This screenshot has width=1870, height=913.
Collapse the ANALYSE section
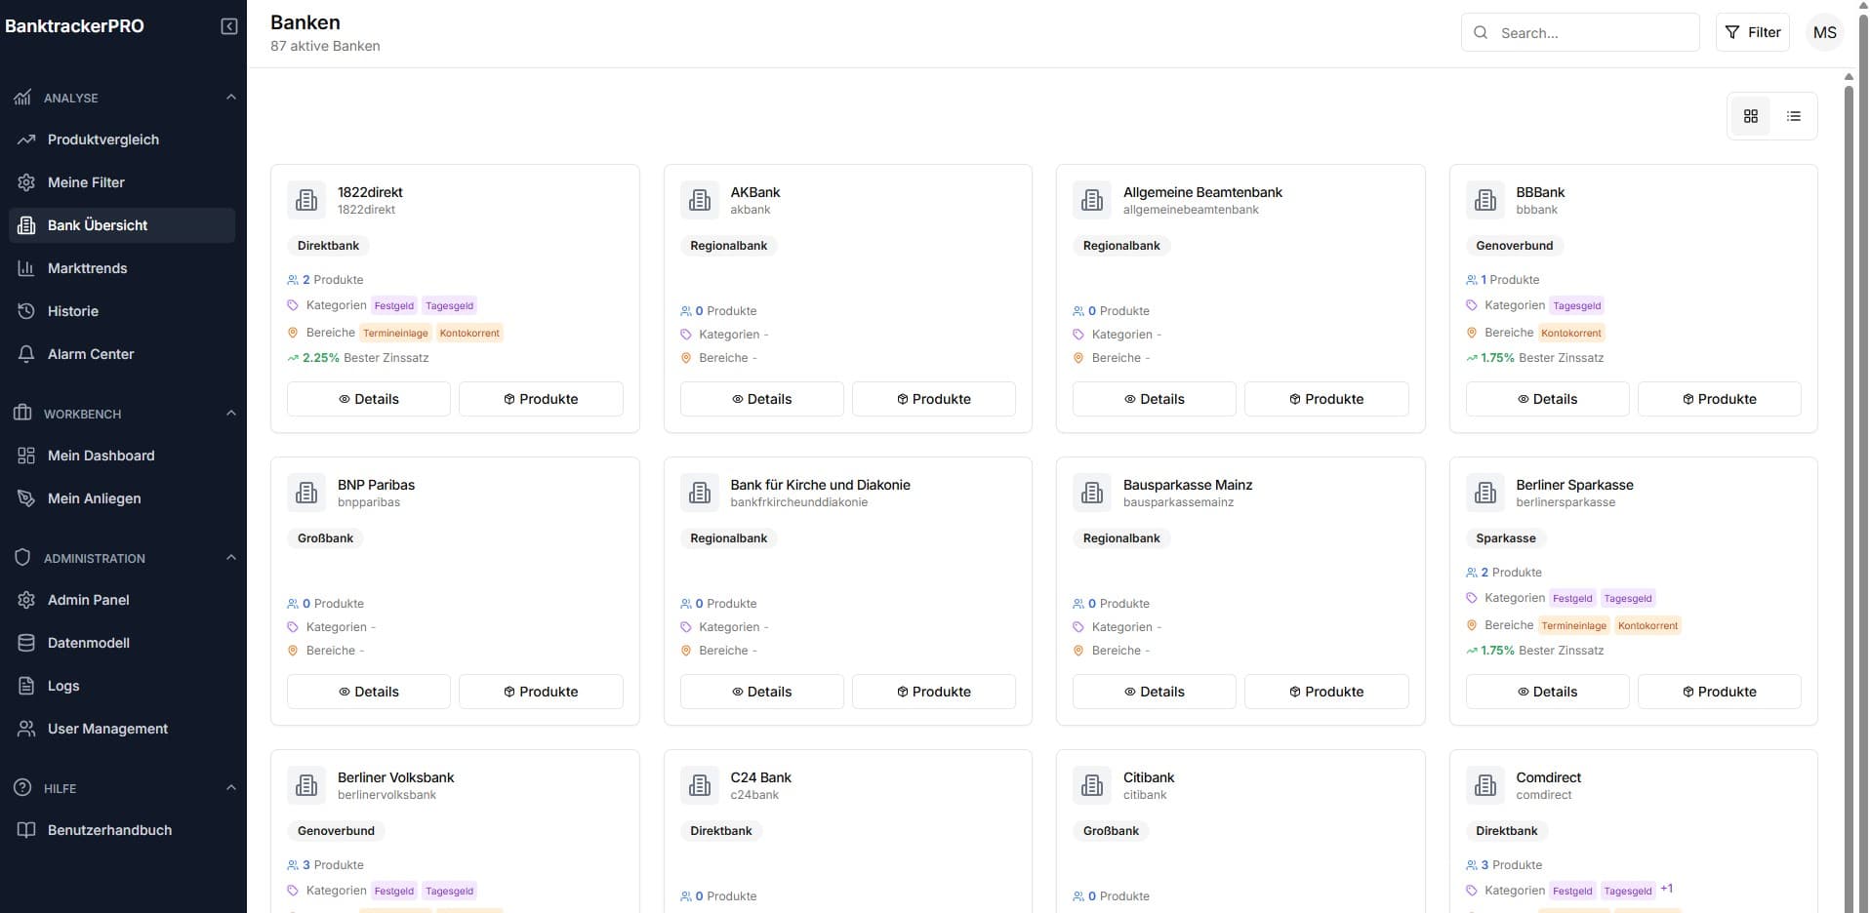point(231,97)
